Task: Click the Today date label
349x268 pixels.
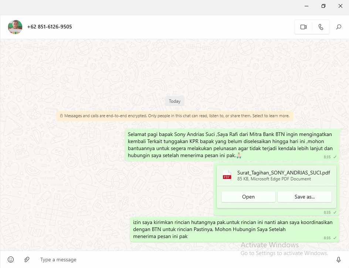Action: (x=174, y=101)
